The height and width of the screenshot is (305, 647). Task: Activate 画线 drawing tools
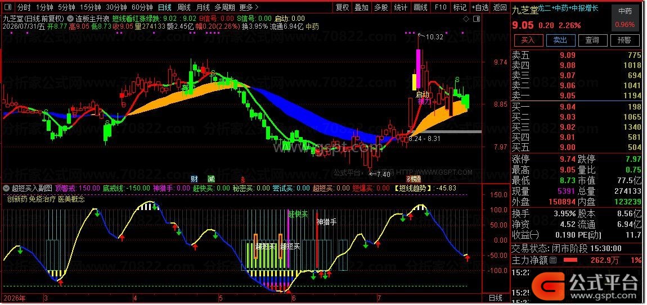coord(420,7)
